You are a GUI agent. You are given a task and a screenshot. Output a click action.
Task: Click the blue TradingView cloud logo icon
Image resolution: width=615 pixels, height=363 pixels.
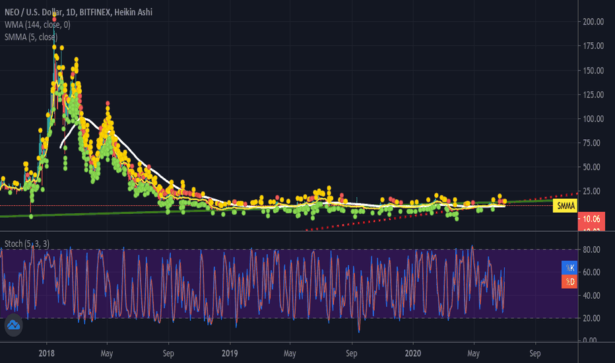point(13,325)
